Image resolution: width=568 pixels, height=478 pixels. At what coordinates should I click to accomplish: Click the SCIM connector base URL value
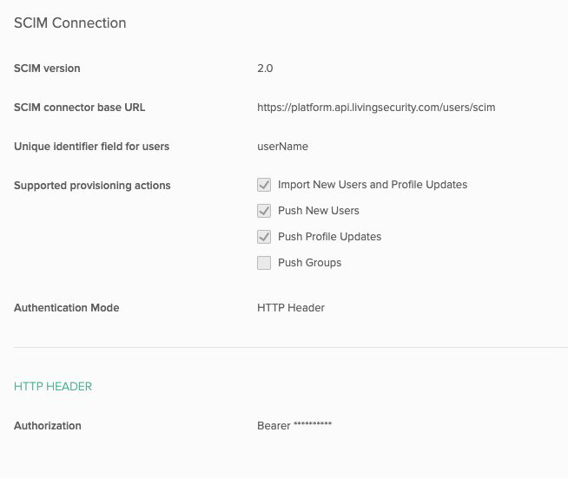(376, 108)
